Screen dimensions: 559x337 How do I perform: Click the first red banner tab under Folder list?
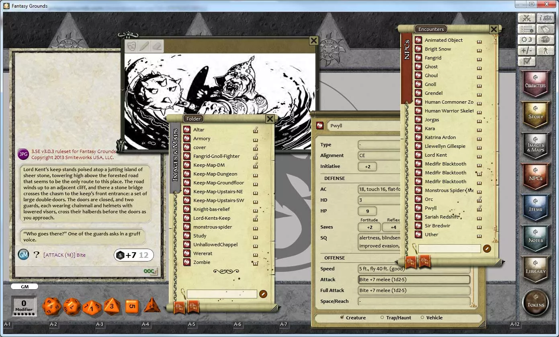coord(179,307)
